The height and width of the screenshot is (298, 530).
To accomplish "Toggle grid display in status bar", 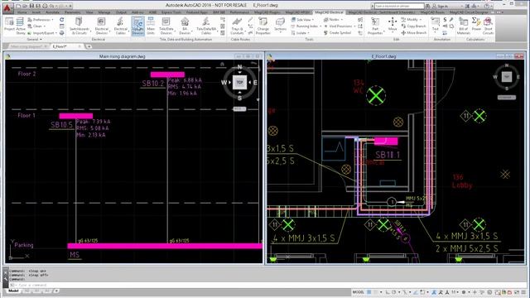I will [x=369, y=292].
